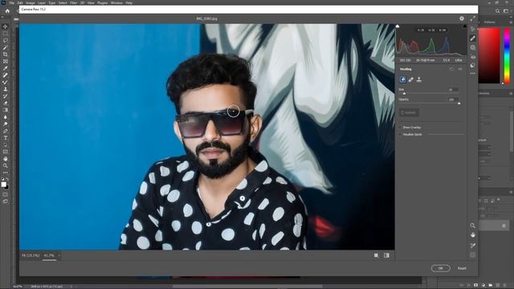Click OK to apply Camera Raw

(x=441, y=268)
